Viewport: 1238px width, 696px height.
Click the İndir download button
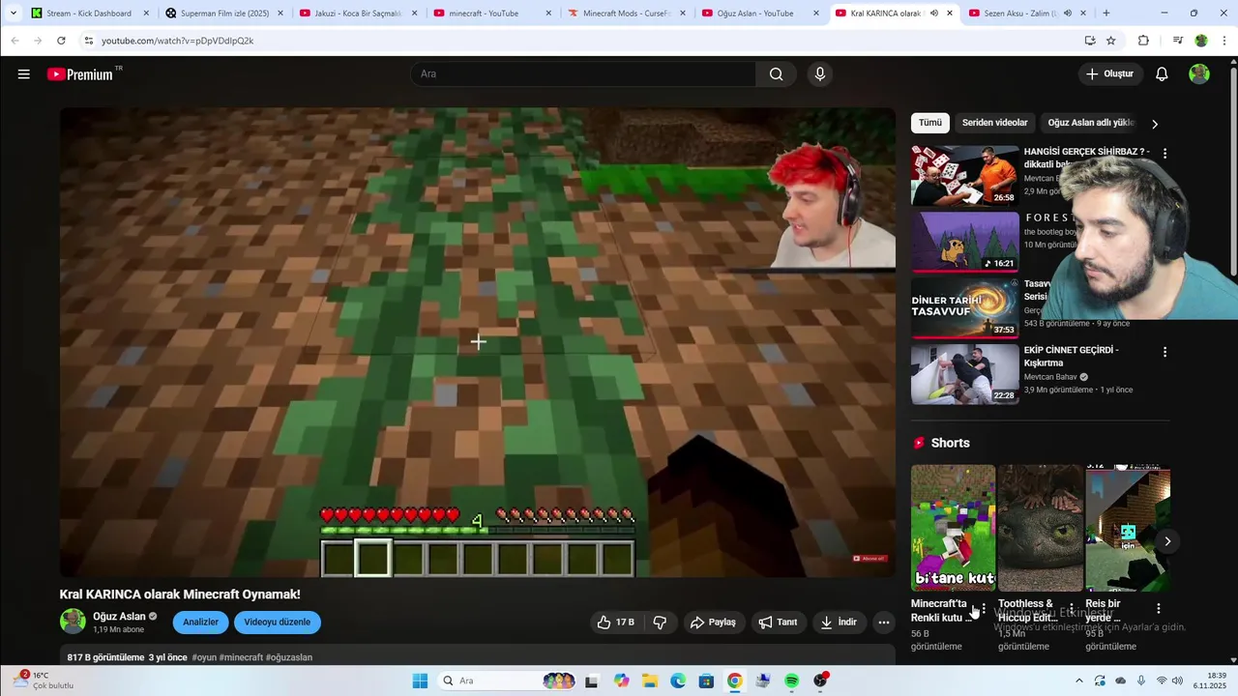839,623
